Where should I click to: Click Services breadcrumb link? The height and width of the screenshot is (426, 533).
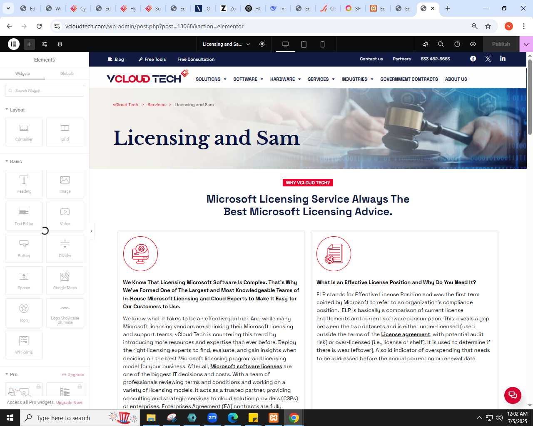coord(156,104)
